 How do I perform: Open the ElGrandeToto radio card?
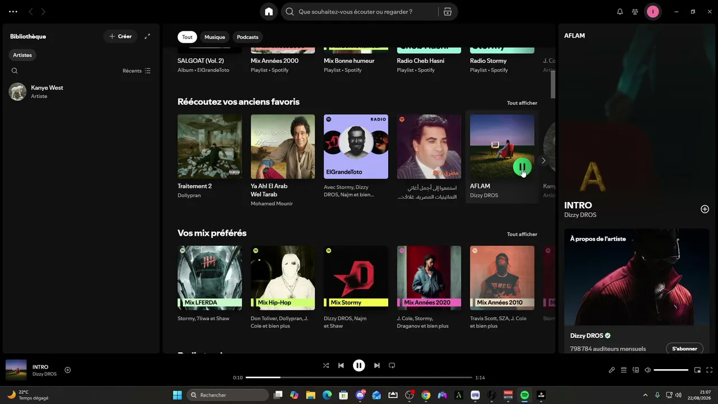click(x=356, y=157)
